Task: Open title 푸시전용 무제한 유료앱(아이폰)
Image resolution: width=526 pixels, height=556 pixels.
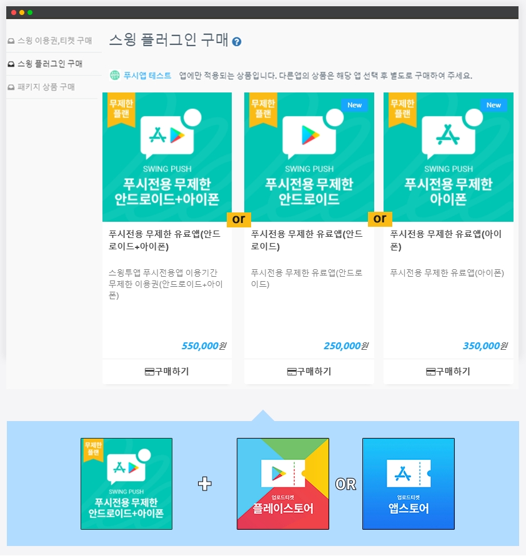Action: coord(446,240)
